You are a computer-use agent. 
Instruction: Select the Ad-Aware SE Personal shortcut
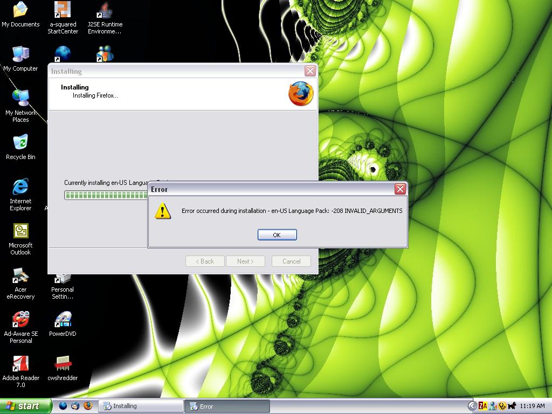coord(21,327)
